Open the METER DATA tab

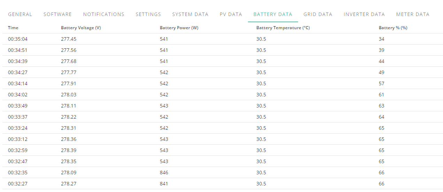coord(413,14)
